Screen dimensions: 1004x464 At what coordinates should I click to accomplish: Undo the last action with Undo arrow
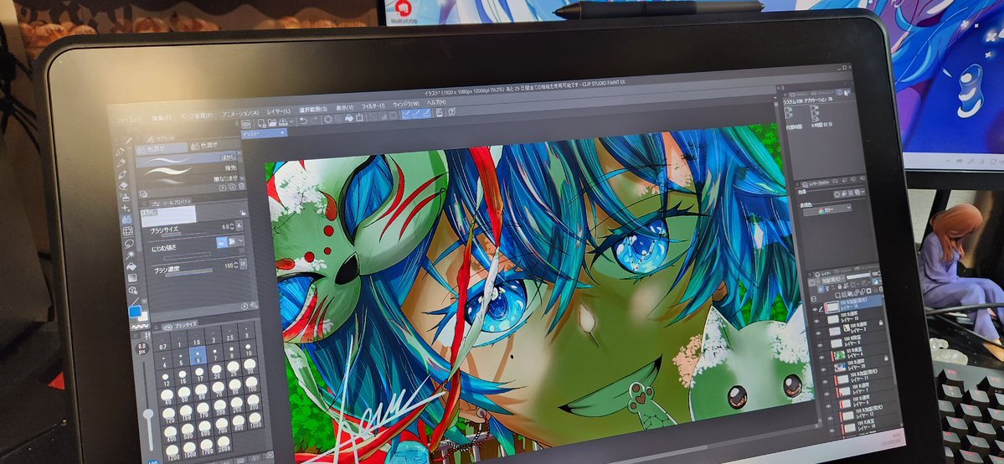pyautogui.click(x=303, y=121)
